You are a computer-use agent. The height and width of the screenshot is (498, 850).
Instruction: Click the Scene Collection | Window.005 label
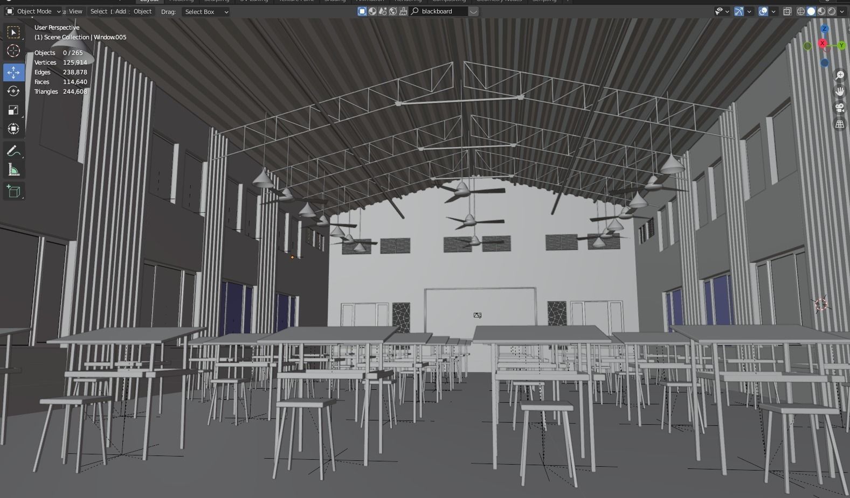[x=80, y=37]
